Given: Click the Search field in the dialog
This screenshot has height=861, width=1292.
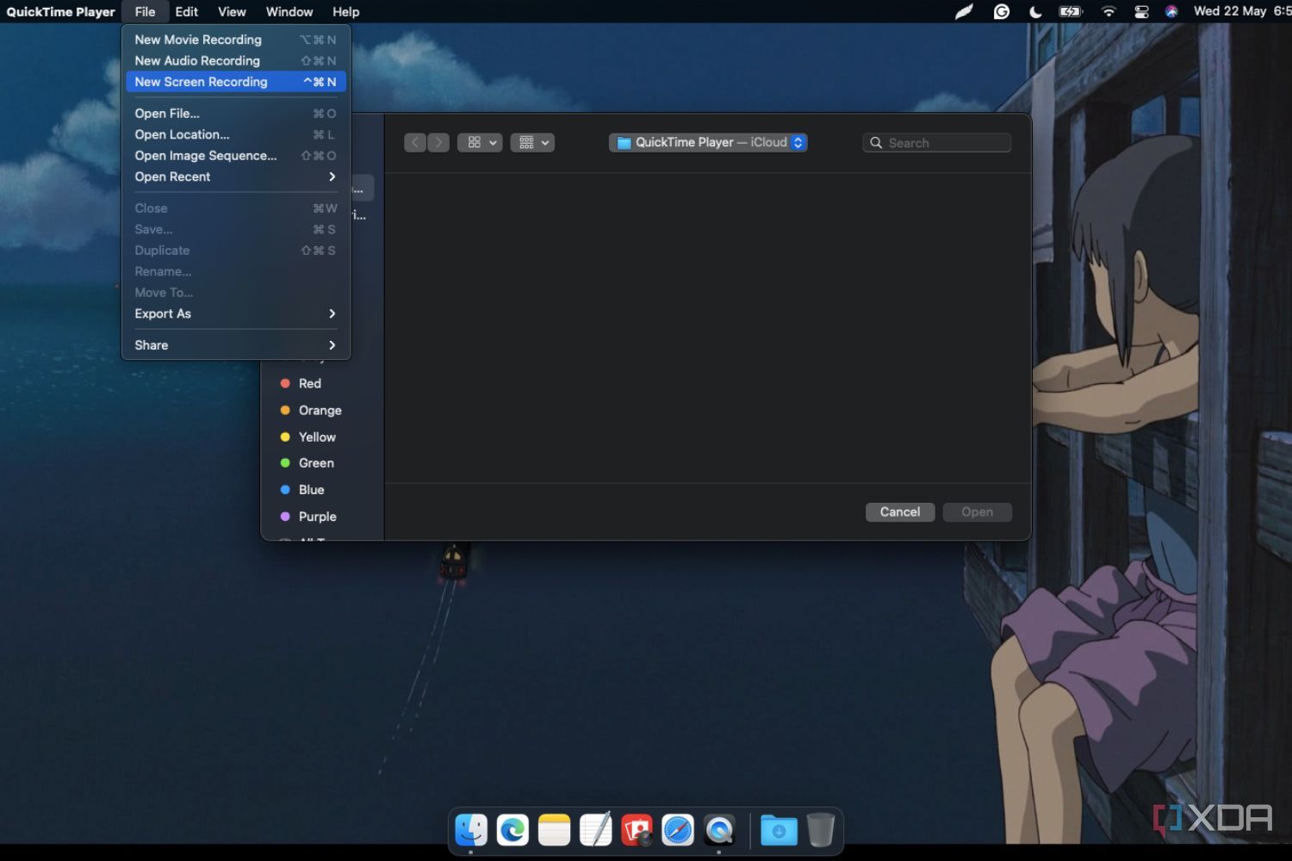Looking at the screenshot, I should [x=937, y=143].
